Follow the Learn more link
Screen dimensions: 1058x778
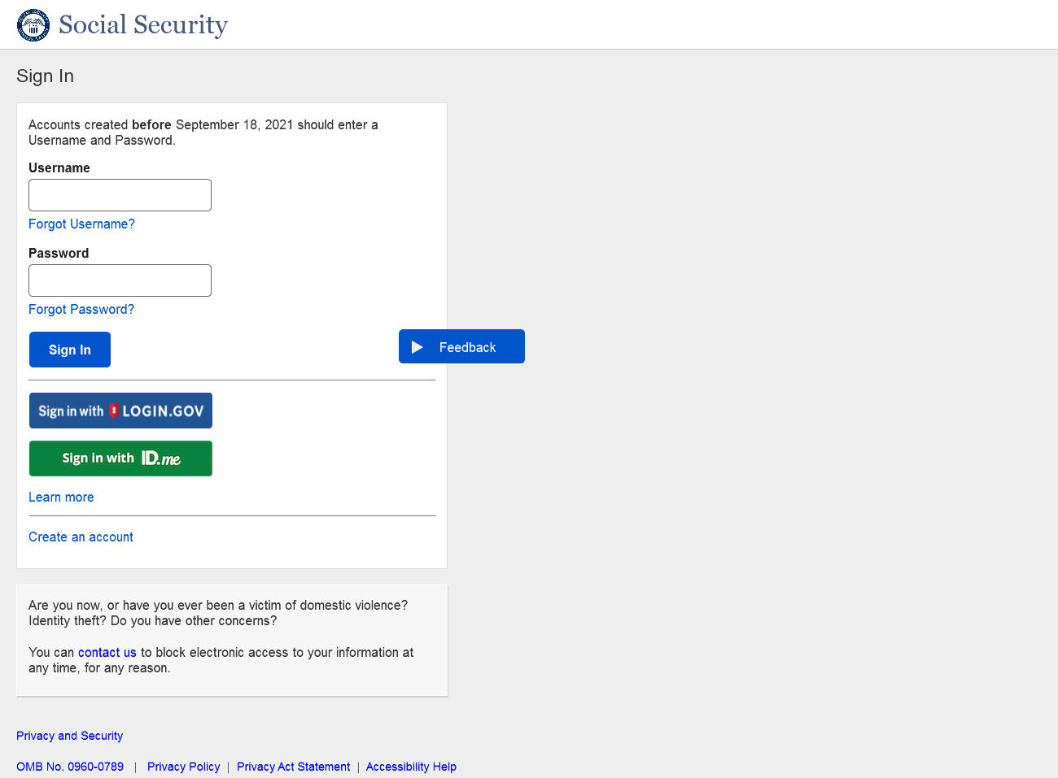pyautogui.click(x=61, y=498)
